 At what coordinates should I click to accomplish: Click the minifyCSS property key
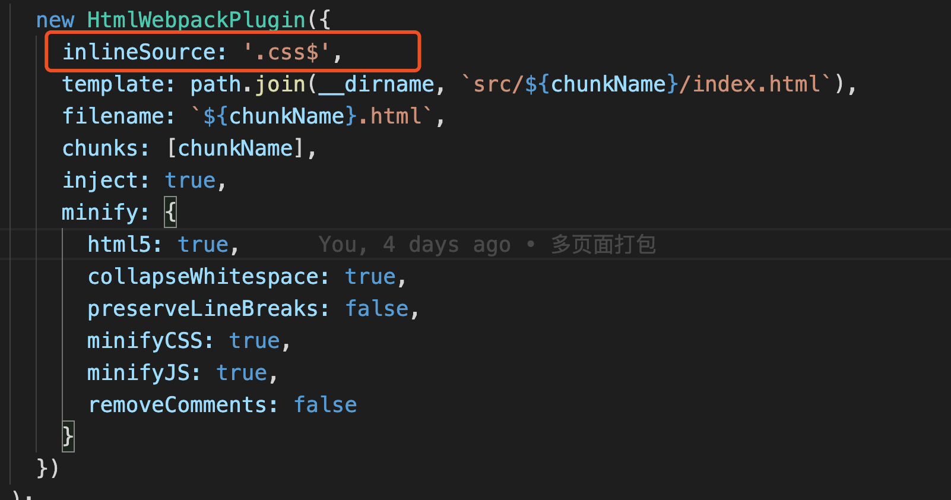[145, 341]
